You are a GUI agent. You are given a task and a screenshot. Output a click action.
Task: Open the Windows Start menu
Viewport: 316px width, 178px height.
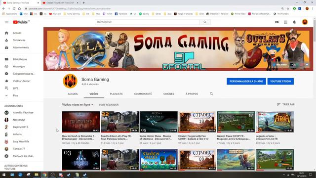pyautogui.click(x=4, y=175)
